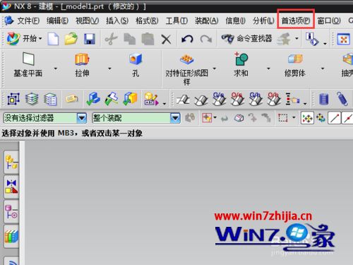Click the delete X icon

[167, 40]
